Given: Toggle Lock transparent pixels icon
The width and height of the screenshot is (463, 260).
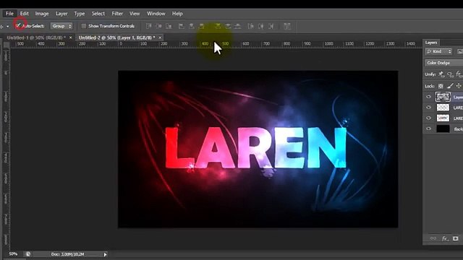Looking at the screenshot, I should pos(441,86).
